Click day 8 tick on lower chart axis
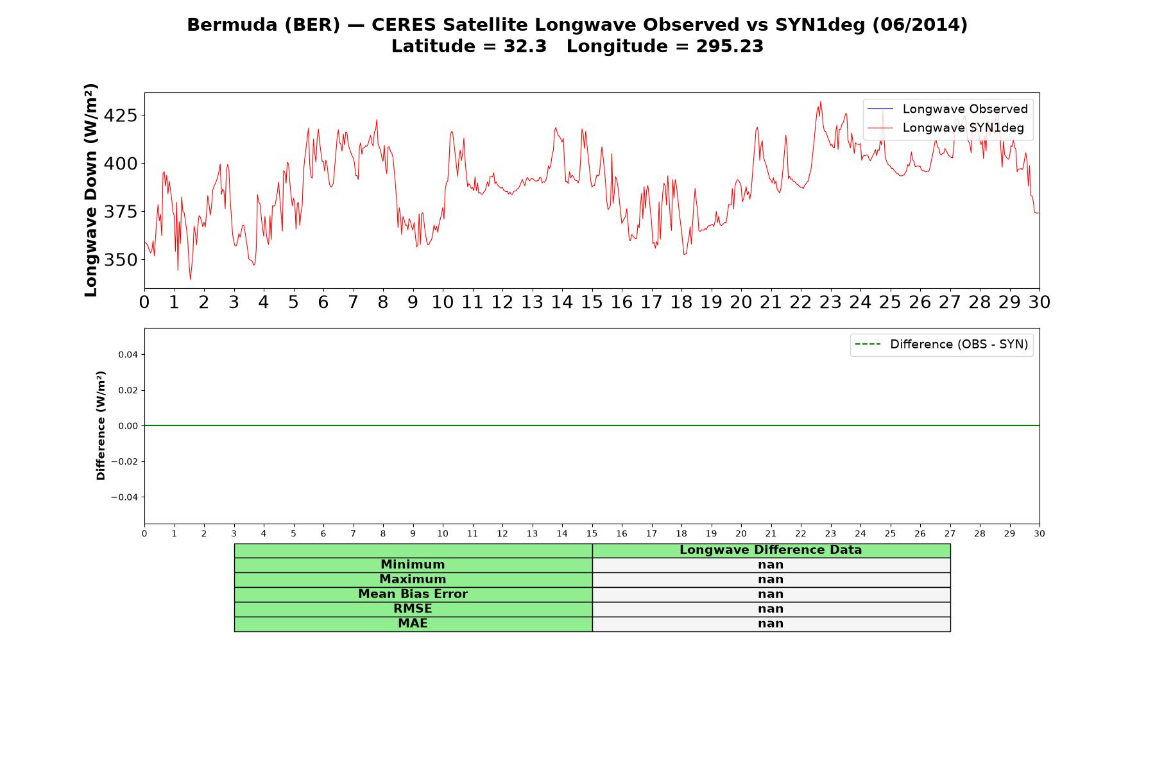This screenshot has width=1155, height=770. coord(383,534)
